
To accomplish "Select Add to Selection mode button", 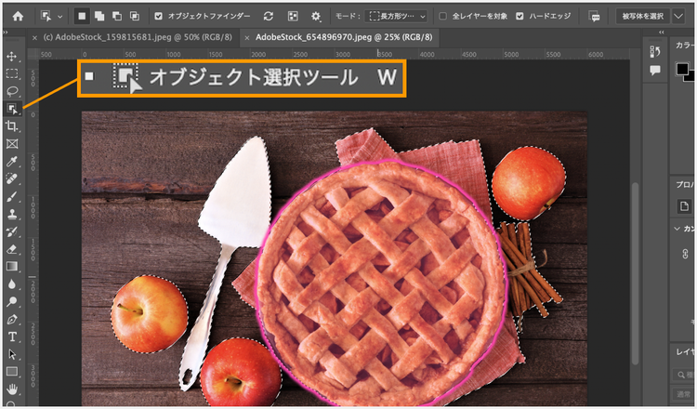I will [99, 16].
